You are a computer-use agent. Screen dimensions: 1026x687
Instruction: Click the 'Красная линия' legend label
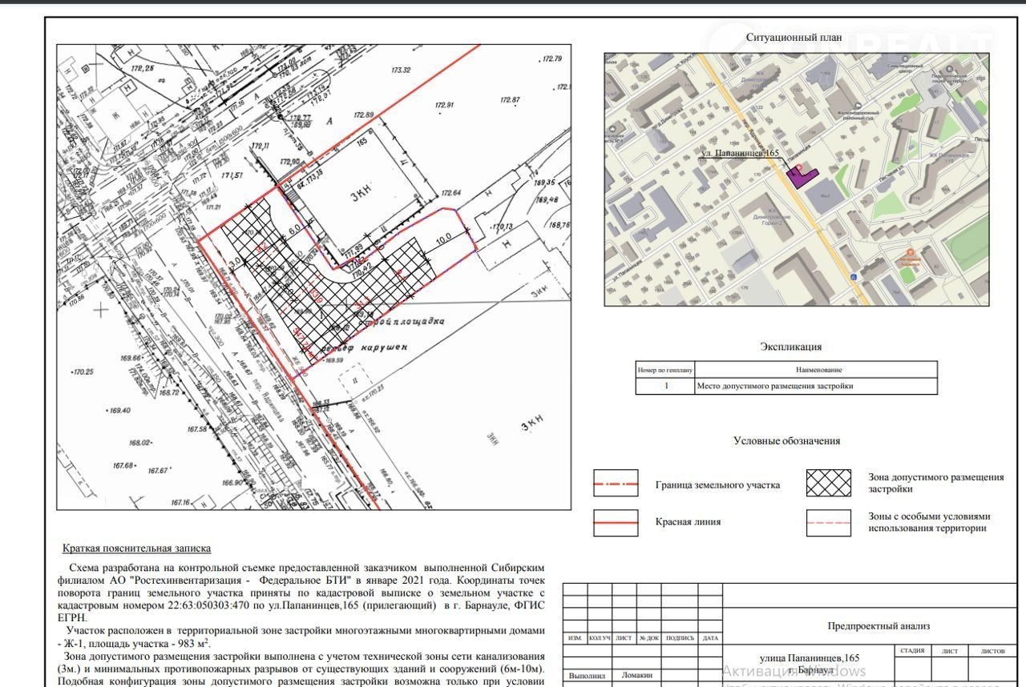click(x=688, y=521)
